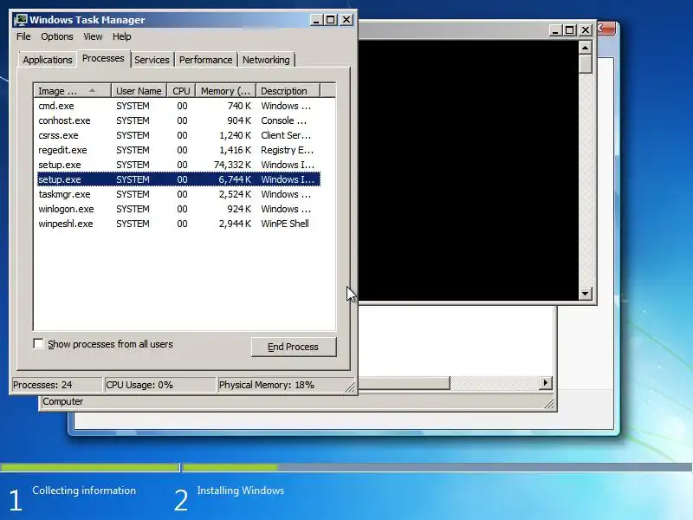
Task: Minimize the black console window
Action: pyautogui.click(x=555, y=30)
